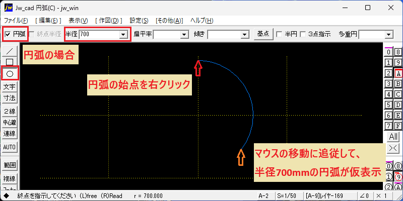The width and height of the screenshot is (403, 201).
Task: Click the X layer toggle icon
Action: (x=393, y=148)
